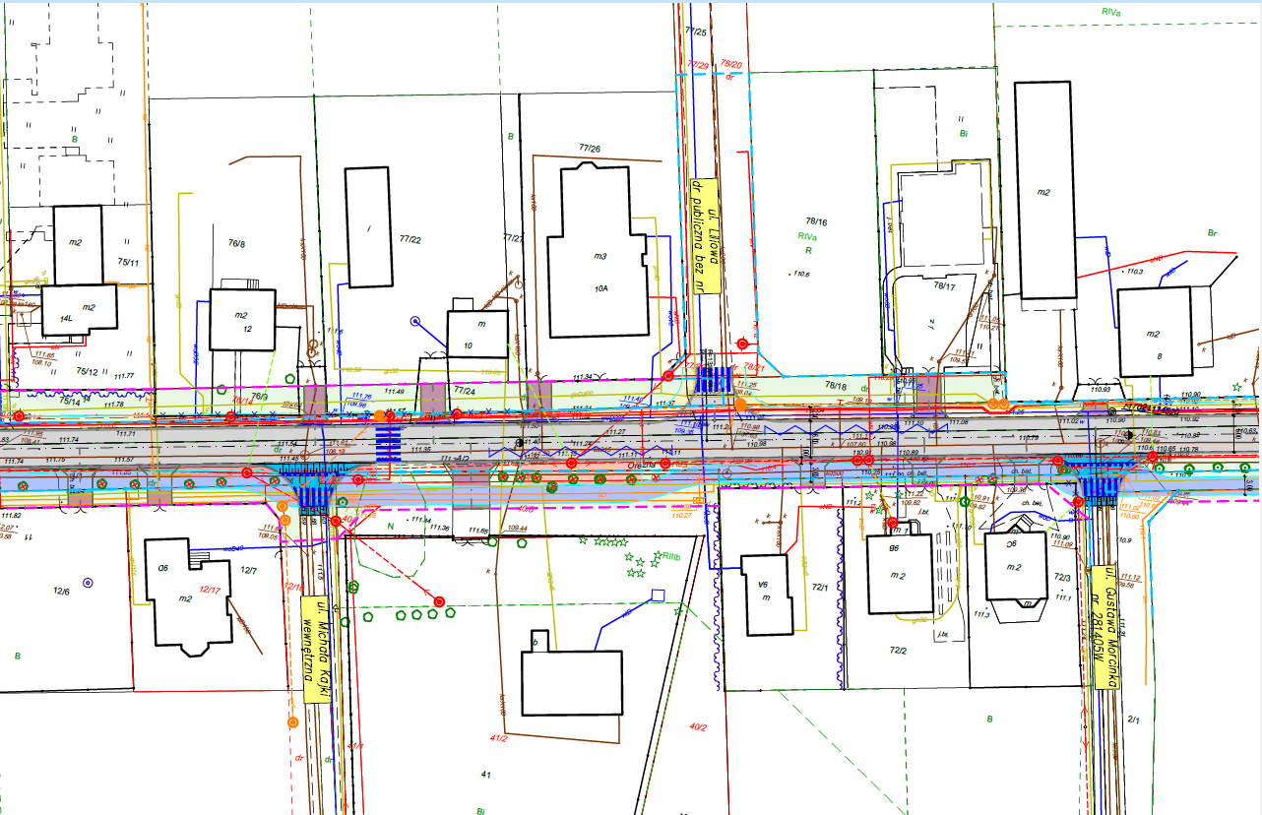This screenshot has height=815, width=1262.
Task: Select the blue square symbol on plot 41/2
Action: (655, 594)
